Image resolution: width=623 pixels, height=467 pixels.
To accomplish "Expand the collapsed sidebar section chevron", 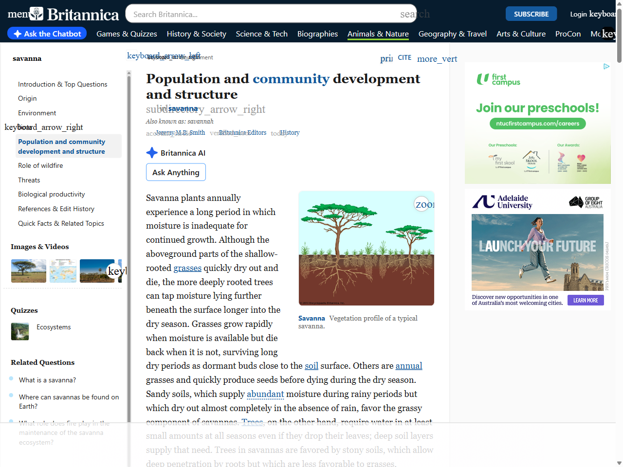I will [x=43, y=127].
